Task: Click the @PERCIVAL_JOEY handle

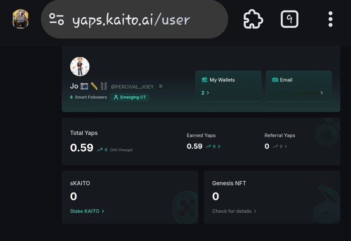Action: point(132,87)
